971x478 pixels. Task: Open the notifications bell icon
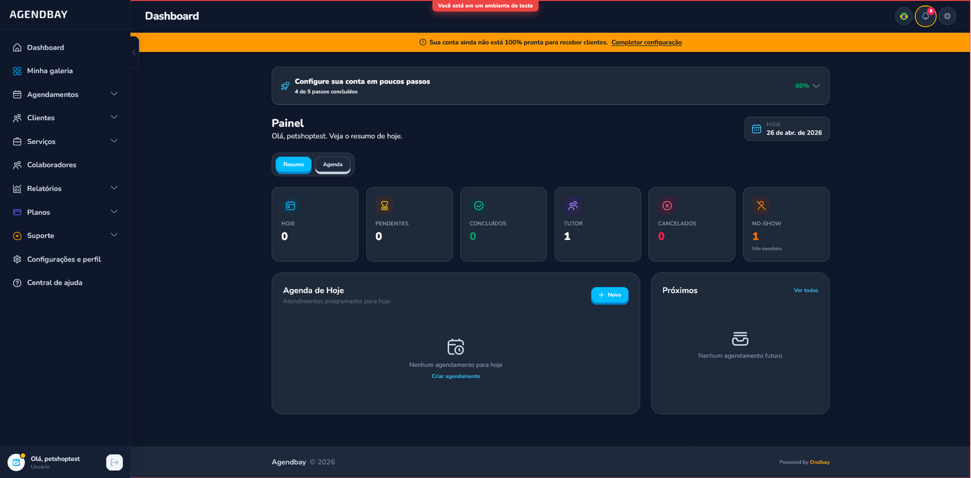(x=925, y=16)
